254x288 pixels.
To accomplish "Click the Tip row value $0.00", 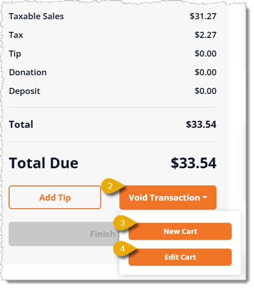I will pos(206,54).
